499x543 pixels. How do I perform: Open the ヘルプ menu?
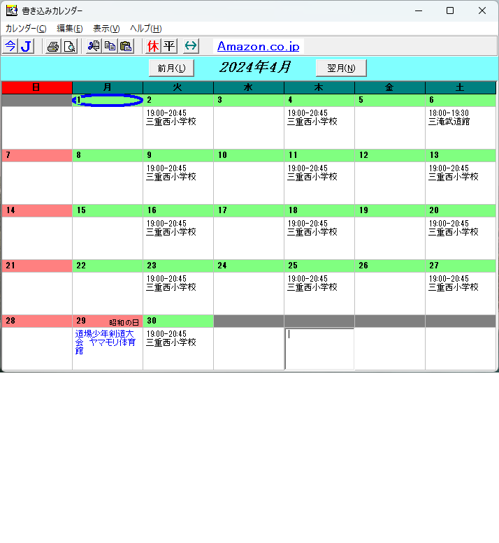(145, 29)
